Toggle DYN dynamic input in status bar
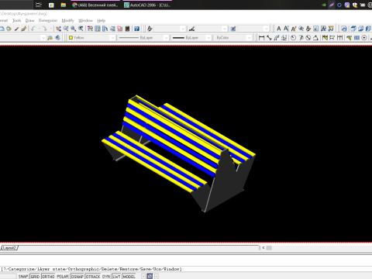Screen dimensions: 372x279 [x=106, y=277]
